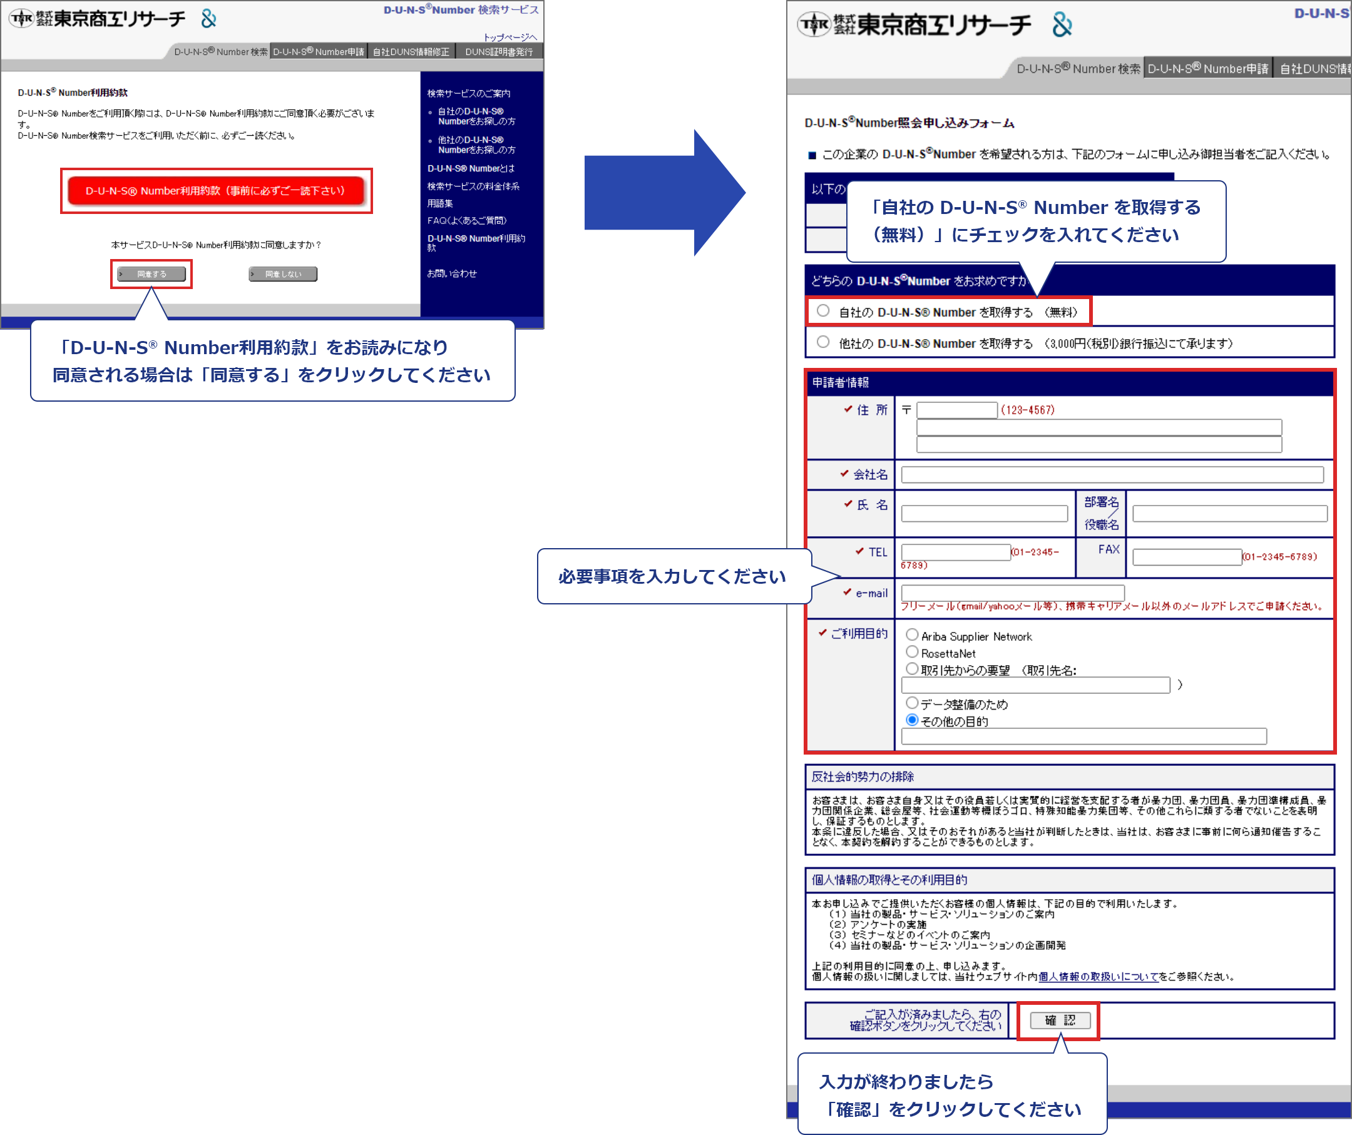Select 自社のD-U-N-S Numberを取得する (無料) radio
Screen dimensions: 1352x1135
pyautogui.click(x=823, y=311)
